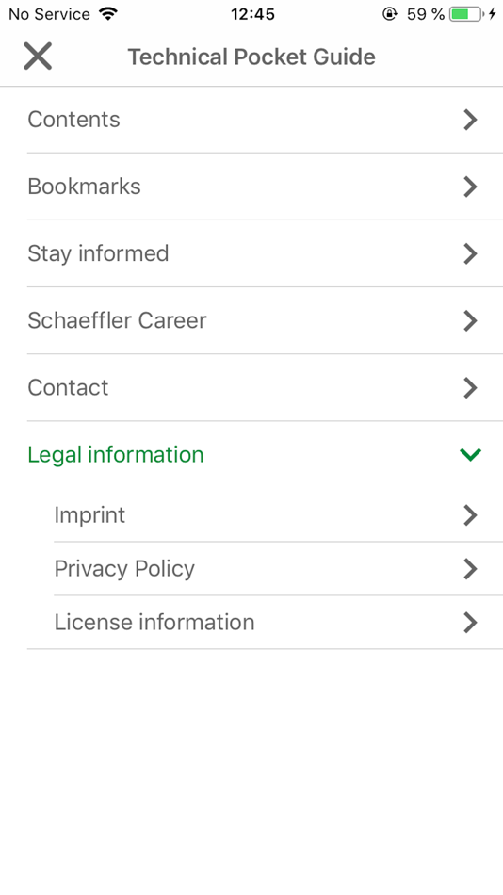Tap the arrow next to Schaeffler Career

tap(470, 320)
